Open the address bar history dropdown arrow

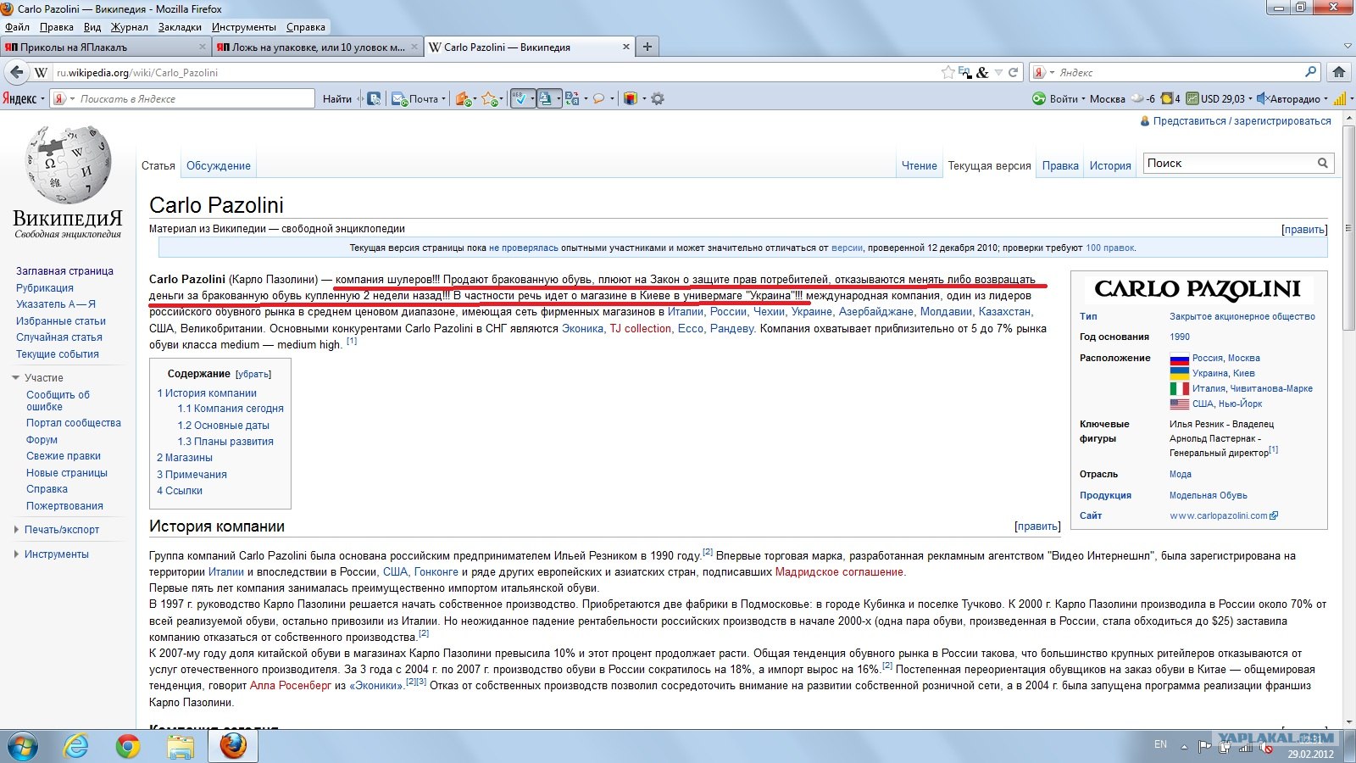point(998,72)
